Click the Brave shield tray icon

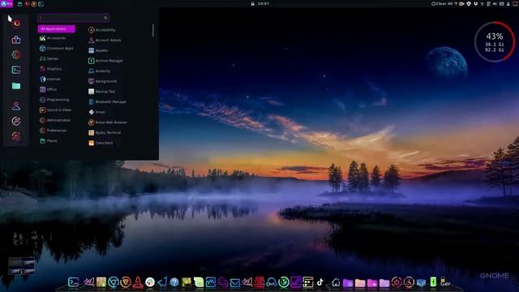point(469,3)
